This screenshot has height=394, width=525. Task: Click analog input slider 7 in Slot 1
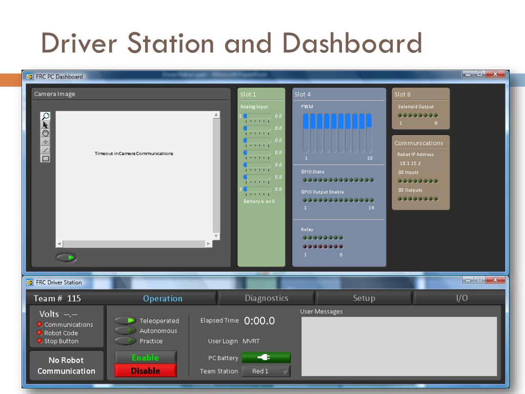point(257,189)
